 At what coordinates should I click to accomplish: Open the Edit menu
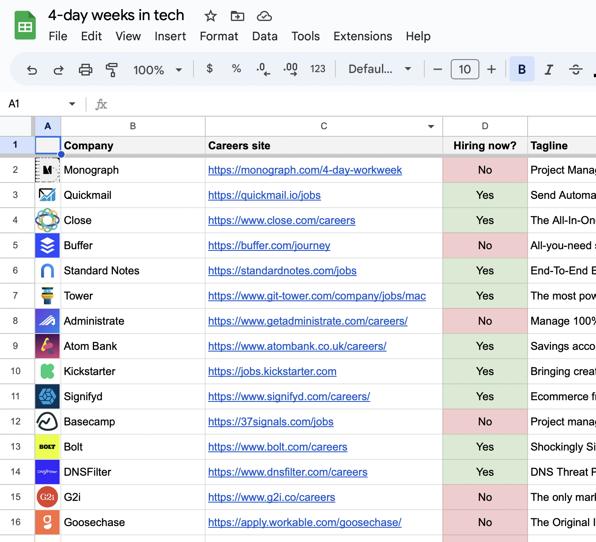(91, 36)
